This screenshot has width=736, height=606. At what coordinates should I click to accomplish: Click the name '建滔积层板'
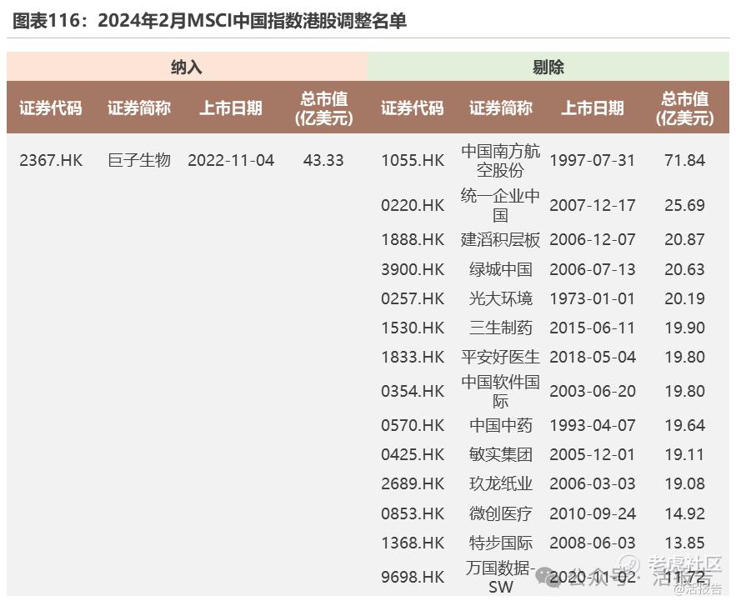[x=500, y=240]
